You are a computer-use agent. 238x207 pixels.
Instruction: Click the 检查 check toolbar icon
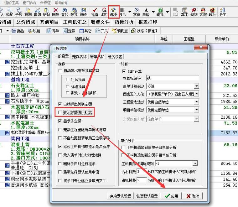(95, 12)
